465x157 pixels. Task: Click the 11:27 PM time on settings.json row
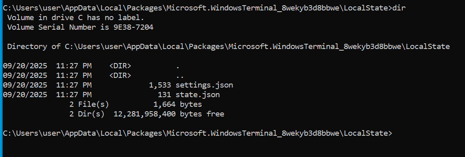74,85
